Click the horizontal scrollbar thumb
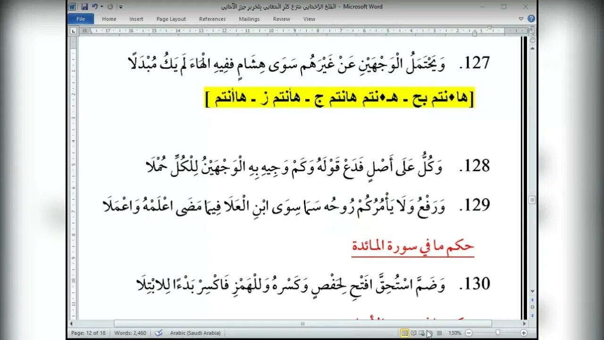The height and width of the screenshot is (340, 604). (303, 323)
